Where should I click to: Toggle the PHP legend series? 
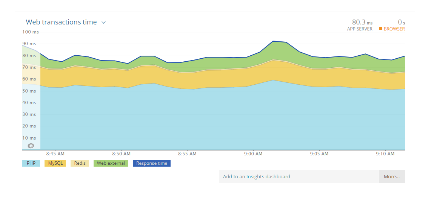coord(31,163)
